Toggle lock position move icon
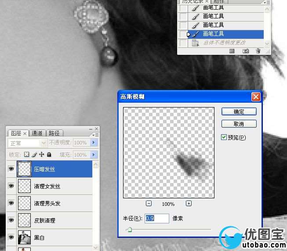This screenshot has height=251, width=287. (42, 154)
